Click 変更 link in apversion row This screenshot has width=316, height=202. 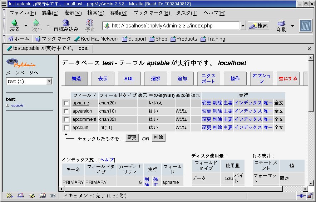206,111
